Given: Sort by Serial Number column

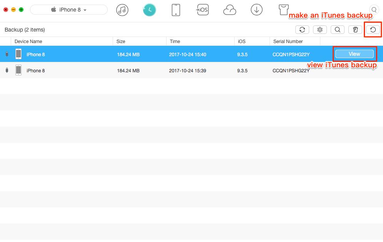Looking at the screenshot, I should tap(295, 41).
